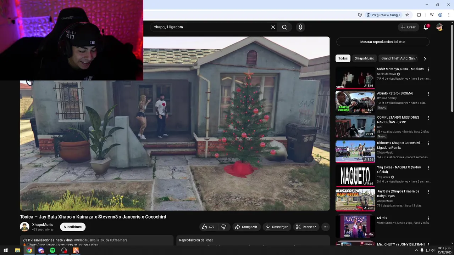The width and height of the screenshot is (454, 255).
Task: Select the Todos filter chip
Action: (343, 58)
